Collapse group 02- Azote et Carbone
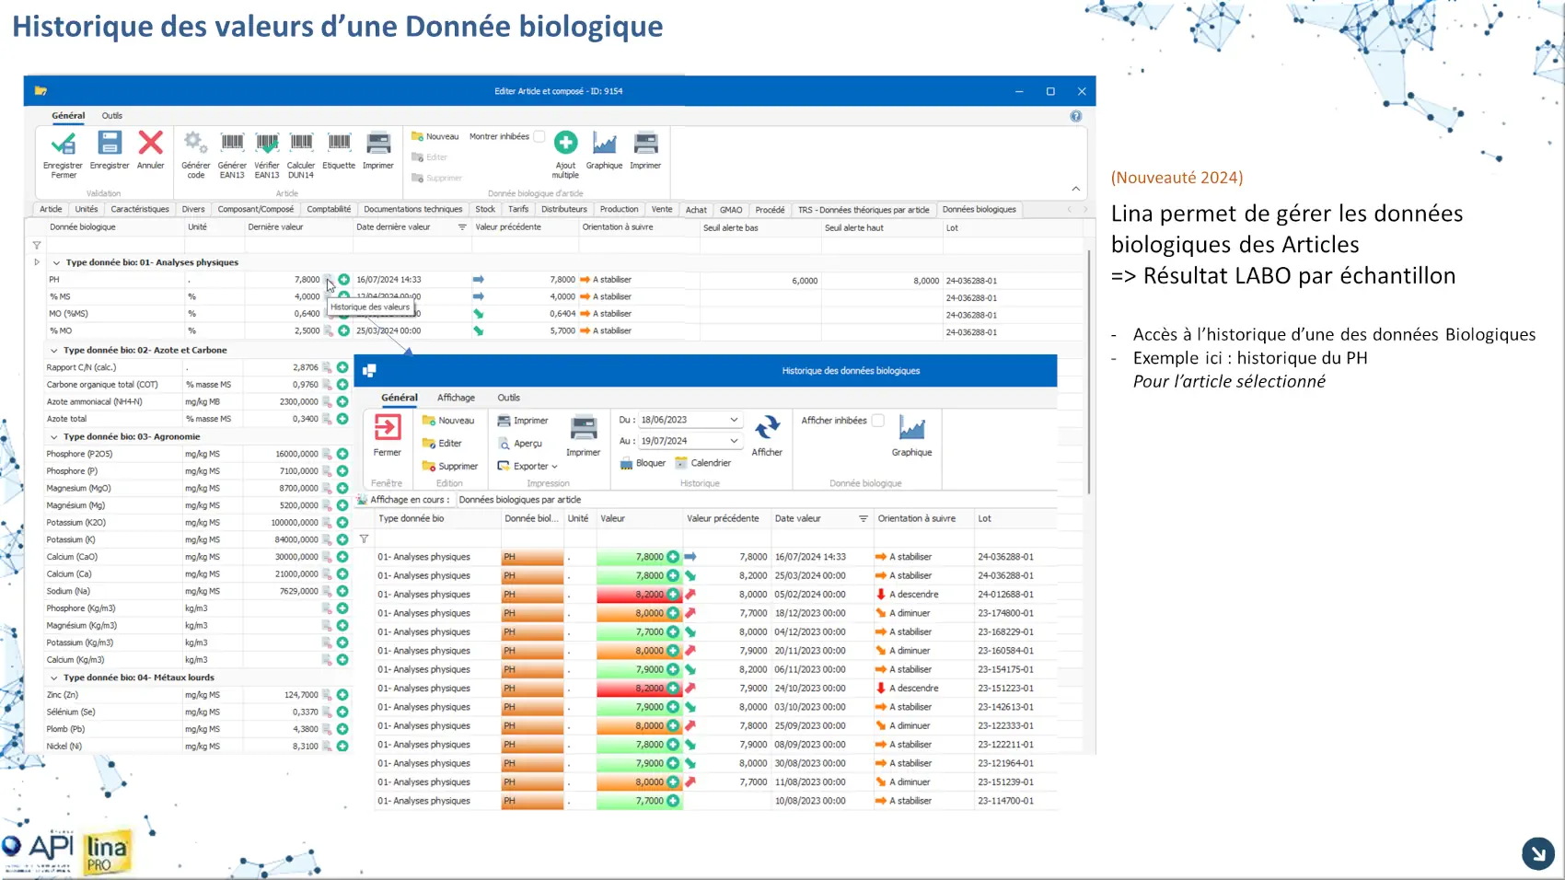Screen dimensions: 1565x880 click(53, 351)
